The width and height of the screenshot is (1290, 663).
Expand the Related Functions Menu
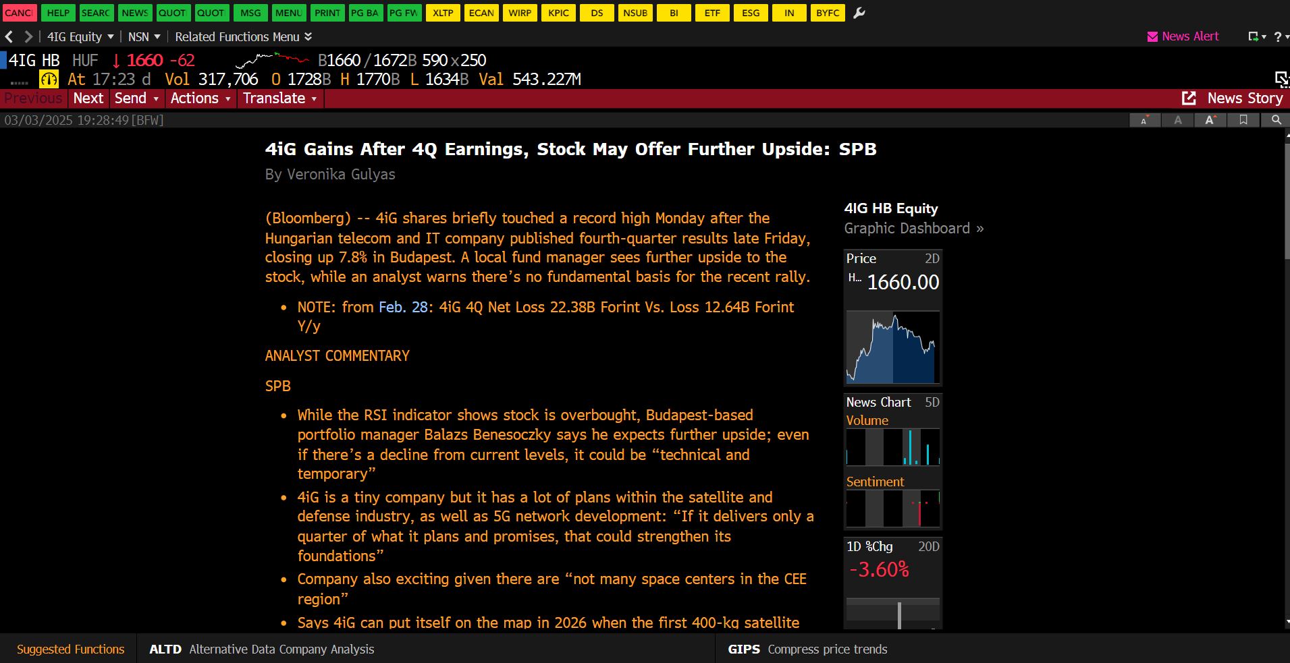pyautogui.click(x=243, y=36)
